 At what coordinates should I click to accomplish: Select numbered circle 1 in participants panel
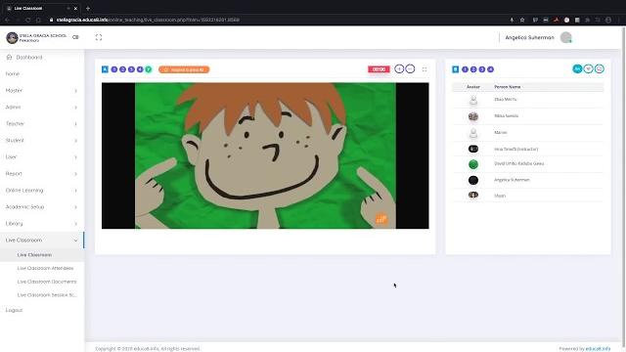pos(465,69)
